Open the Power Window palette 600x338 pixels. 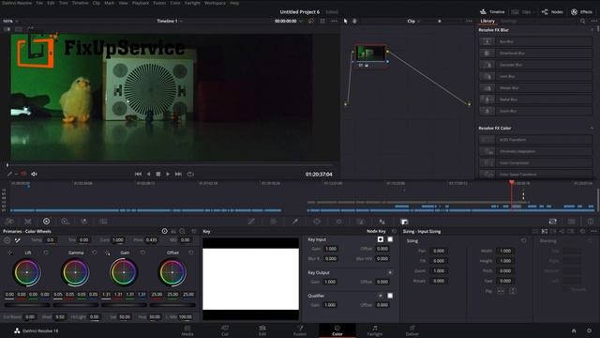pyautogui.click(x=317, y=222)
